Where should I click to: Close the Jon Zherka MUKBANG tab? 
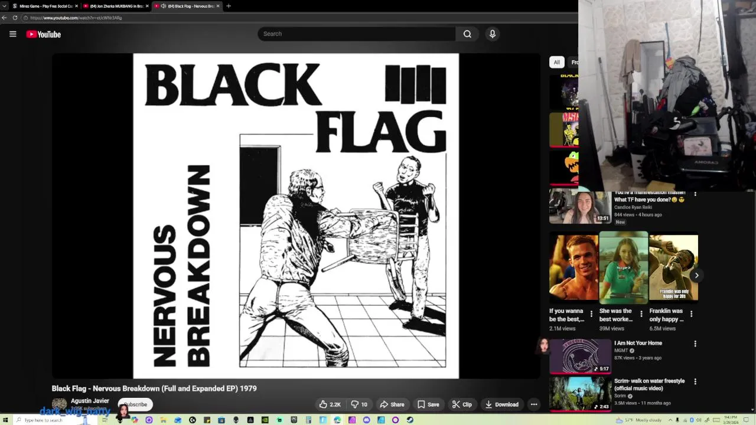coord(147,6)
